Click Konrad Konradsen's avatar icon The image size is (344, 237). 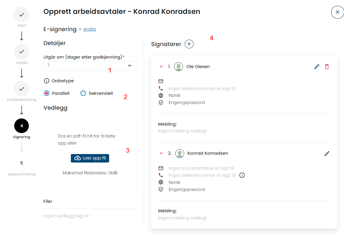[180, 153]
